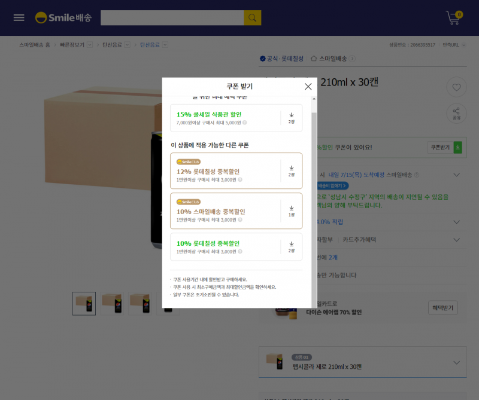
Task: Click the 혜택받기 button
Action: pyautogui.click(x=442, y=307)
